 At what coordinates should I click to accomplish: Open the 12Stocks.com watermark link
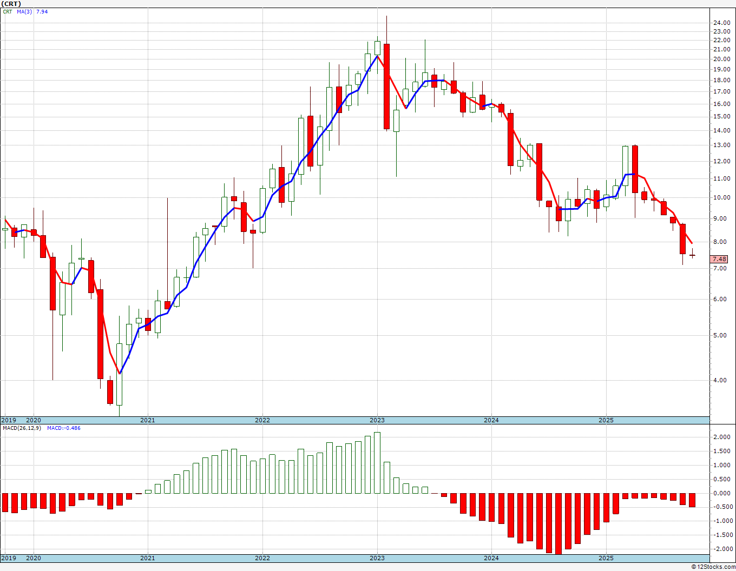[x=713, y=567]
